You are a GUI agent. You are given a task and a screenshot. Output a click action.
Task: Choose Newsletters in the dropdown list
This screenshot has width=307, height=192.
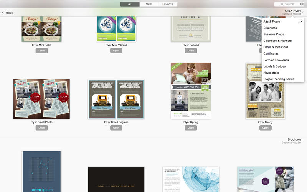[x=271, y=73]
